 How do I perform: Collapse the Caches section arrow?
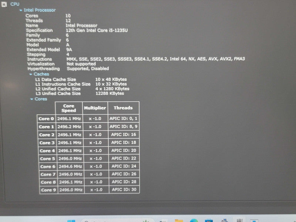[31, 74]
